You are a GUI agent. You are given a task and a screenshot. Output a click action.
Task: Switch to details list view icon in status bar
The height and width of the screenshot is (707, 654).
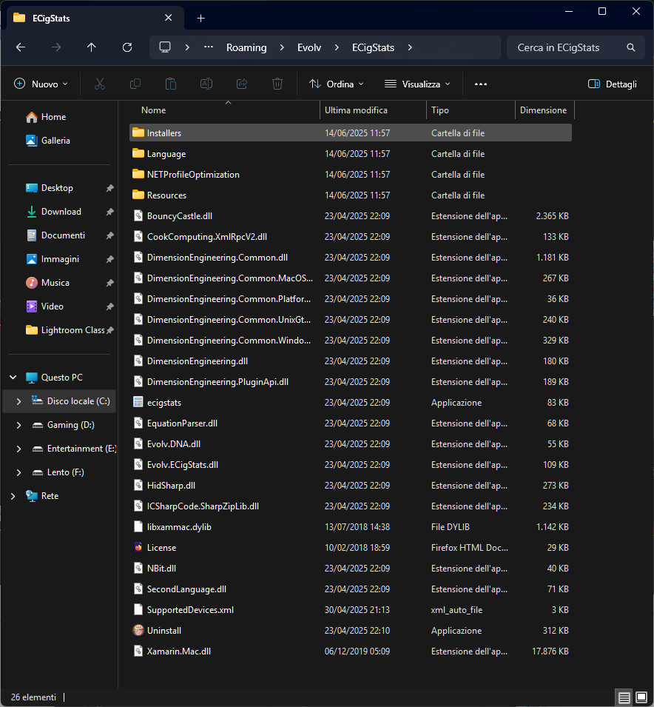pyautogui.click(x=624, y=697)
